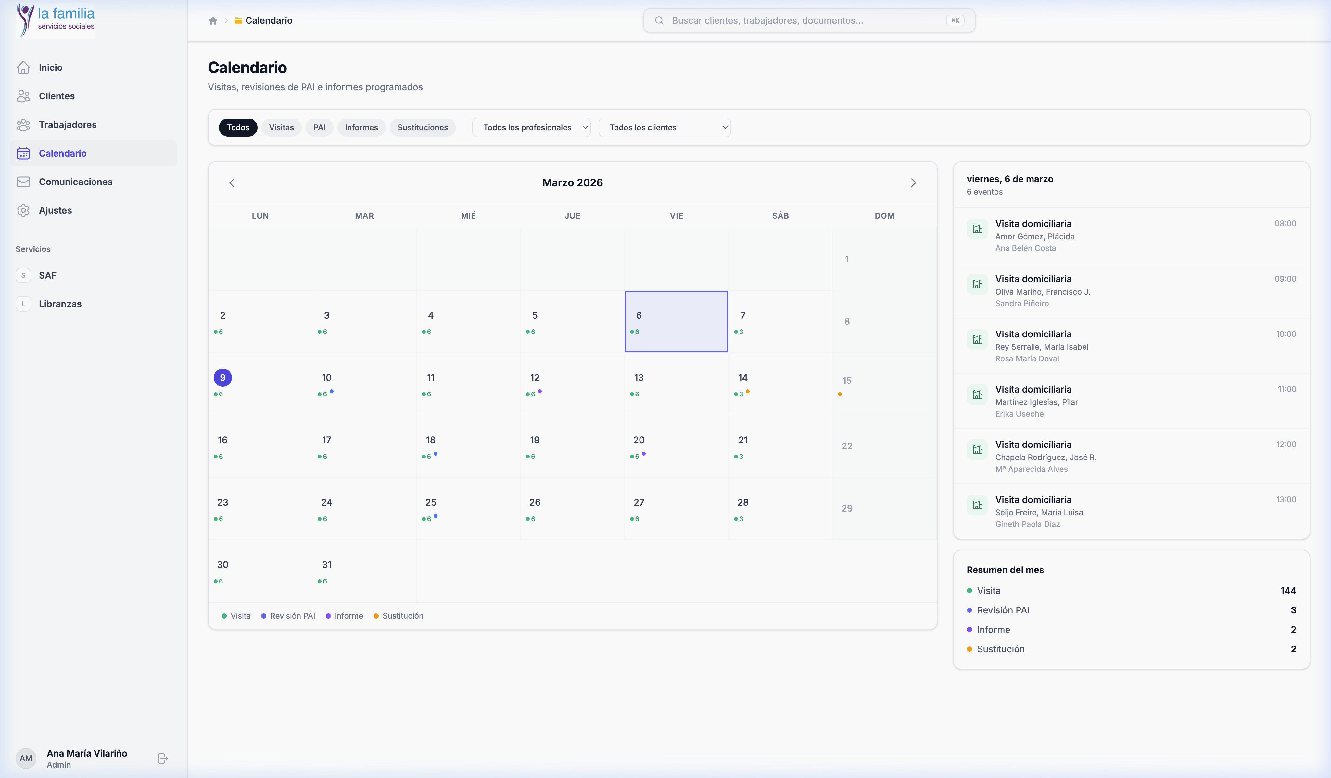
Task: Go to previous month with left chevron
Action: click(232, 183)
